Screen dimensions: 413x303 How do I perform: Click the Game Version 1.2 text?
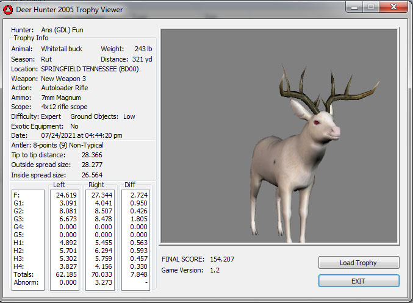(x=214, y=270)
